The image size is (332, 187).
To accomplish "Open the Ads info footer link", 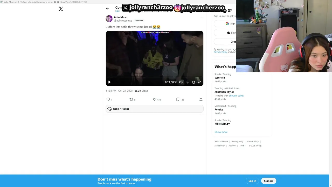I will 232,146.
